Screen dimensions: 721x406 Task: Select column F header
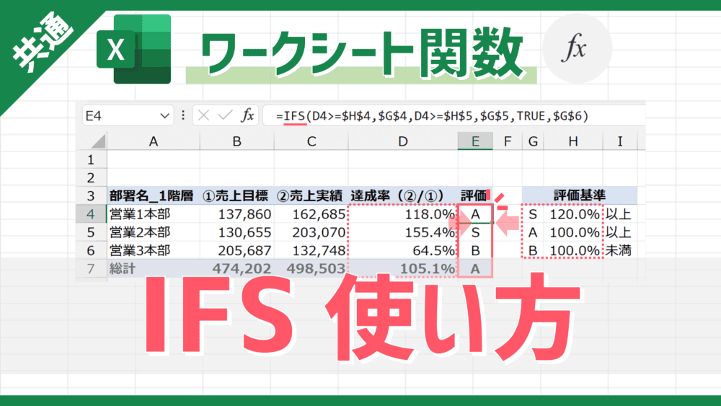tap(507, 141)
